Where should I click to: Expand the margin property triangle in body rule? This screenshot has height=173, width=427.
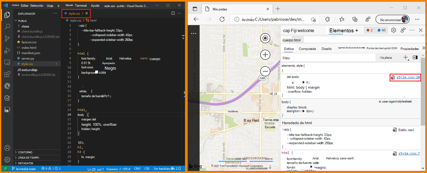[x=303, y=111]
